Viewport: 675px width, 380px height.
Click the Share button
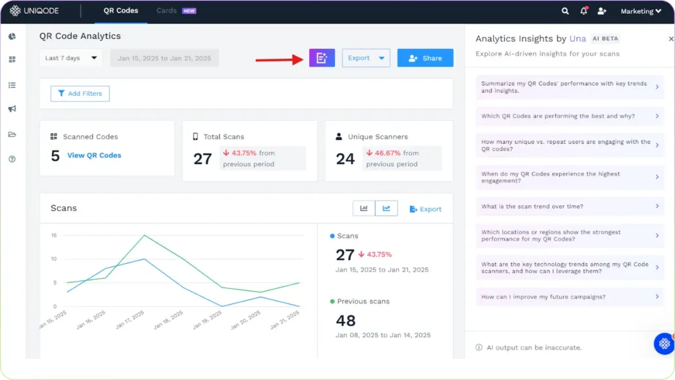(x=425, y=58)
